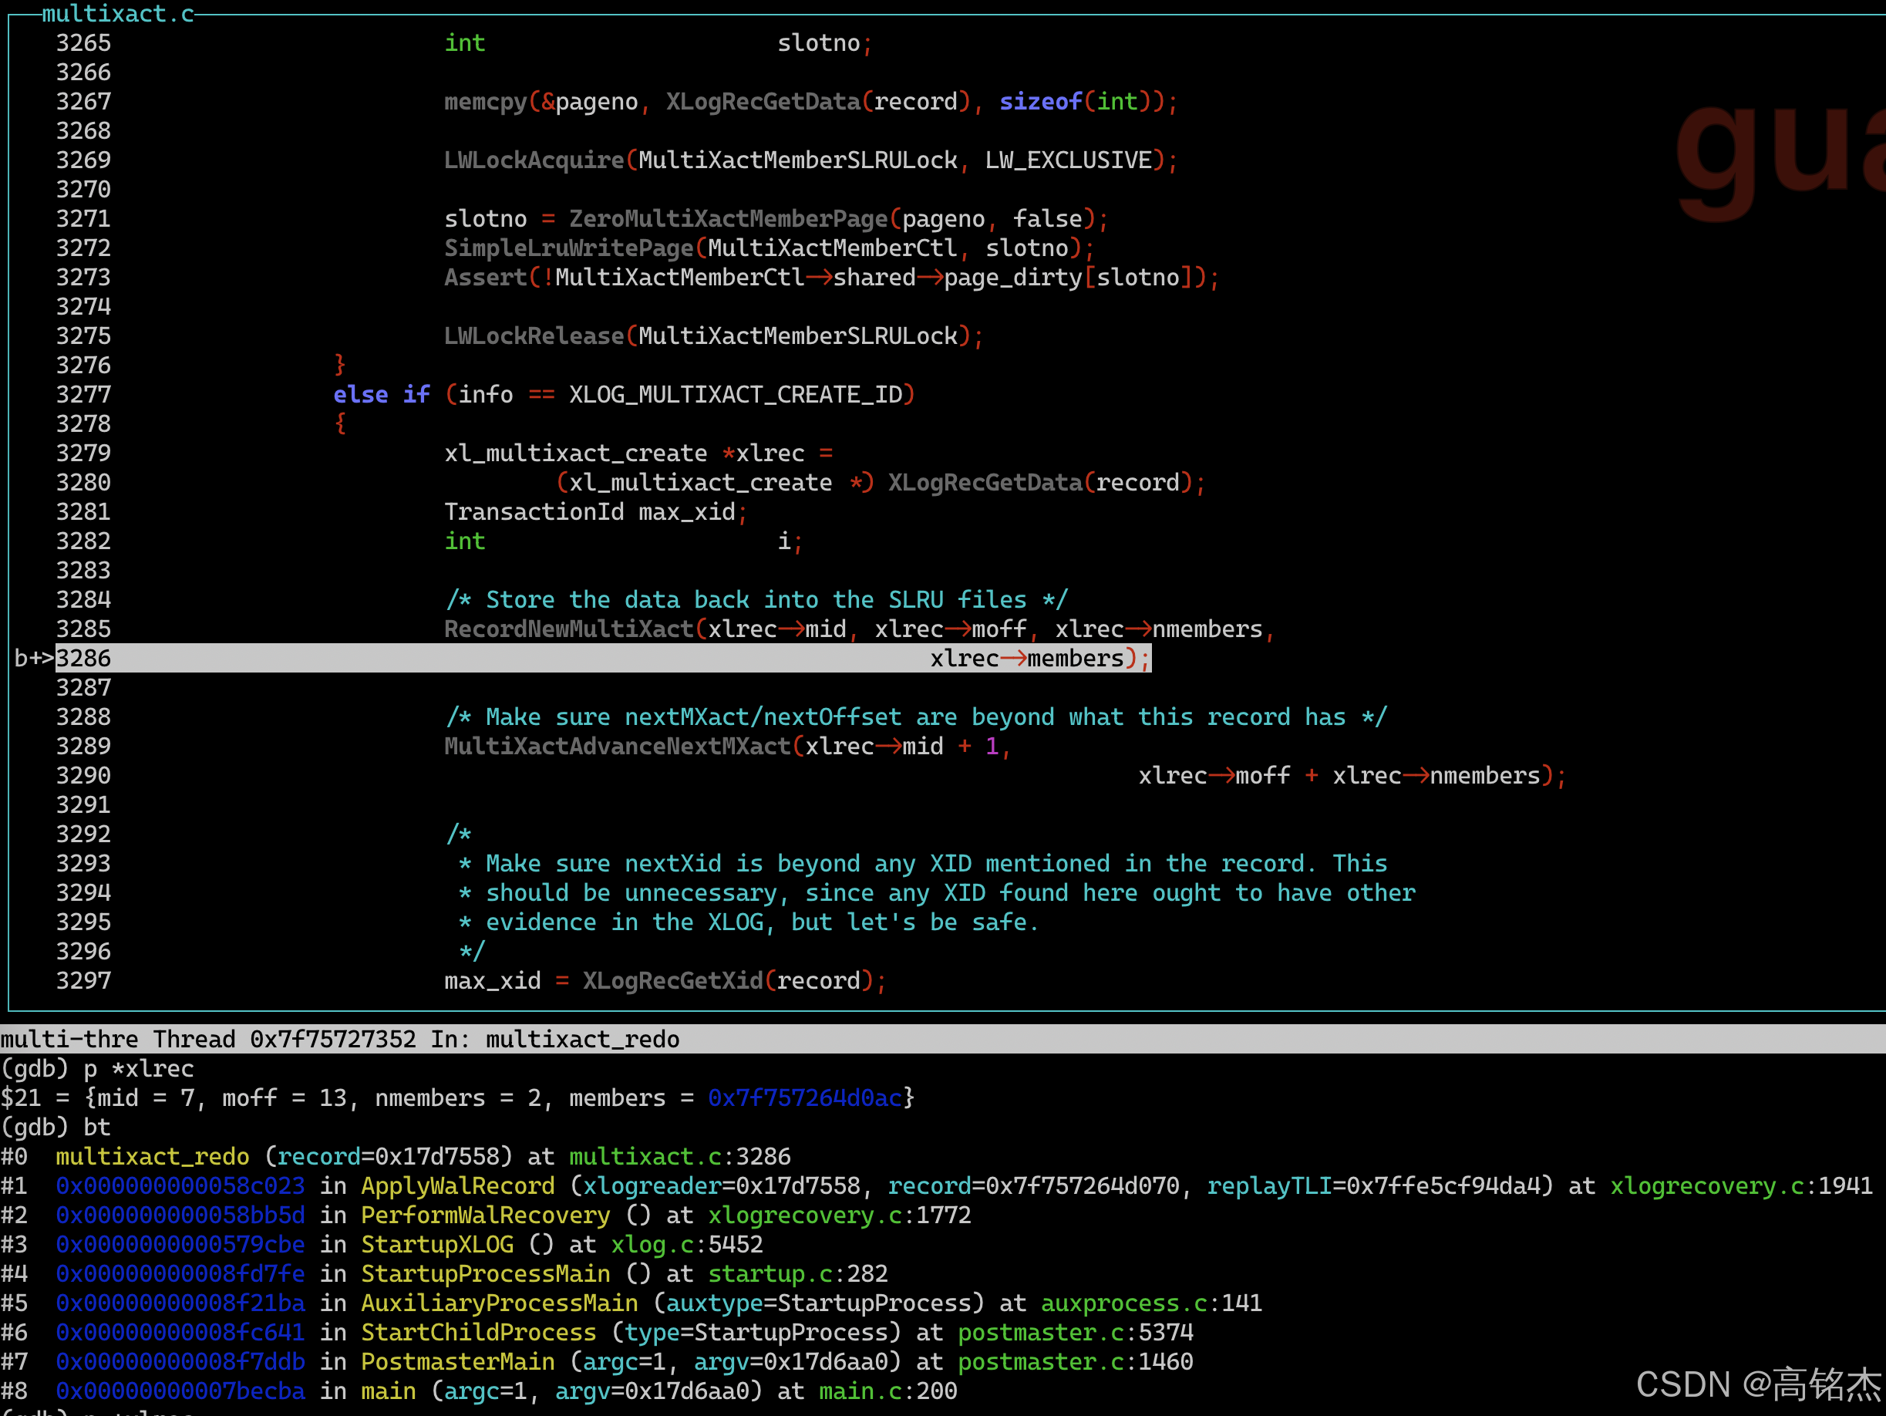Click the ZeroMultiXactMemberPage call on line 3271
This screenshot has height=1416, width=1886.
729,219
